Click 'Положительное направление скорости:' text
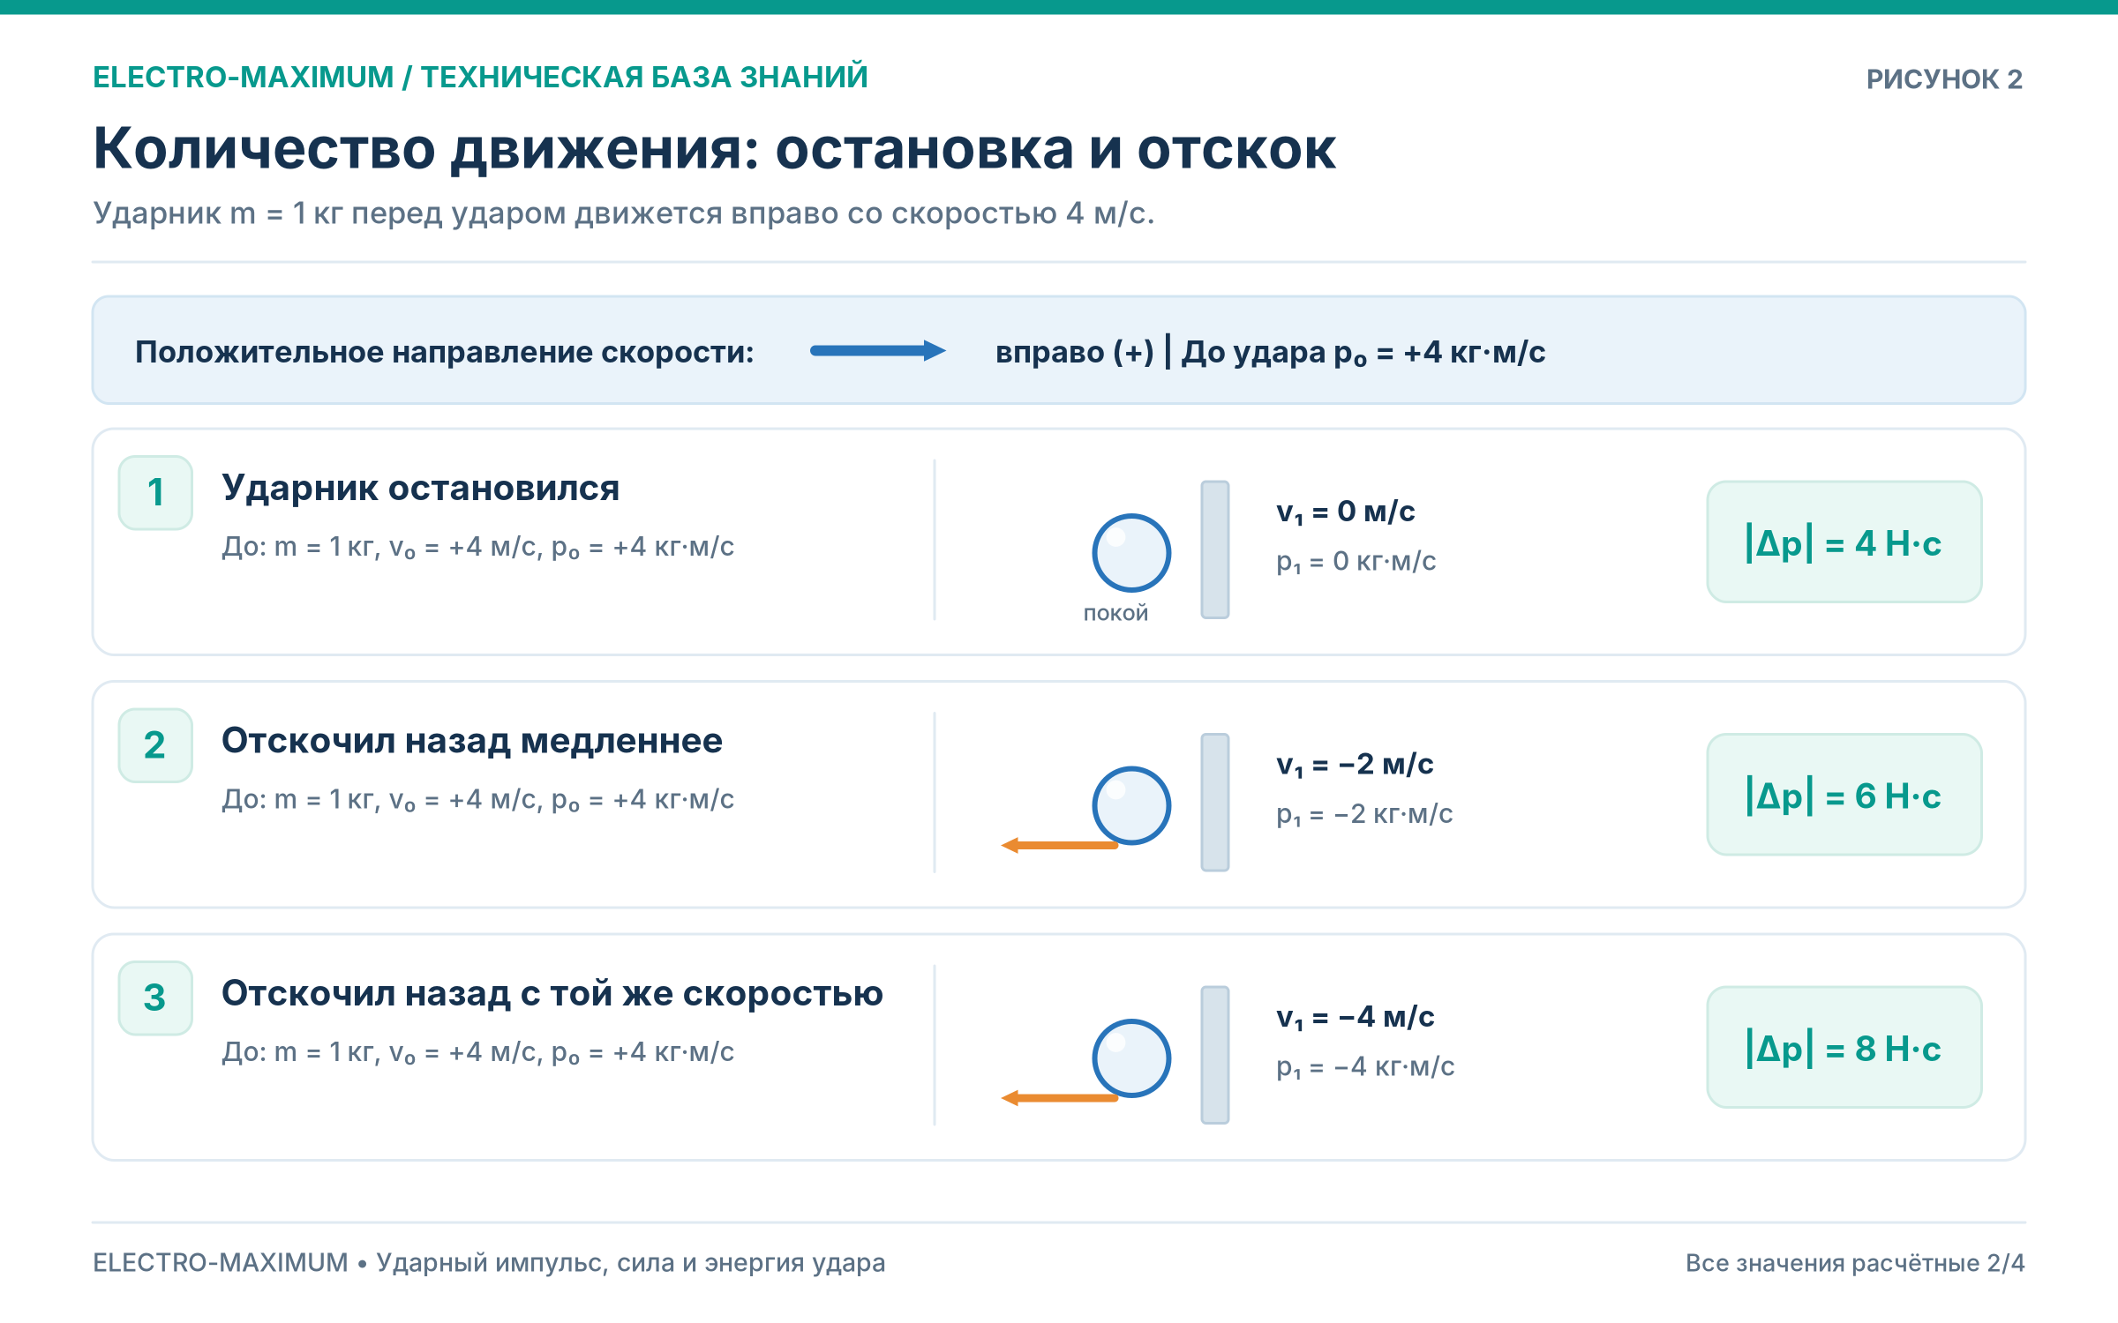 [x=445, y=352]
